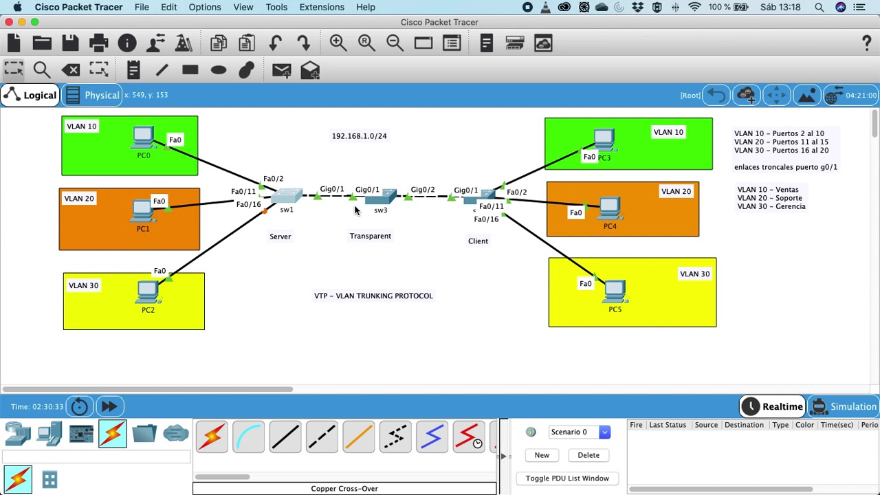Switch to Logical workspace view
Image resolution: width=880 pixels, height=495 pixels.
coord(30,95)
